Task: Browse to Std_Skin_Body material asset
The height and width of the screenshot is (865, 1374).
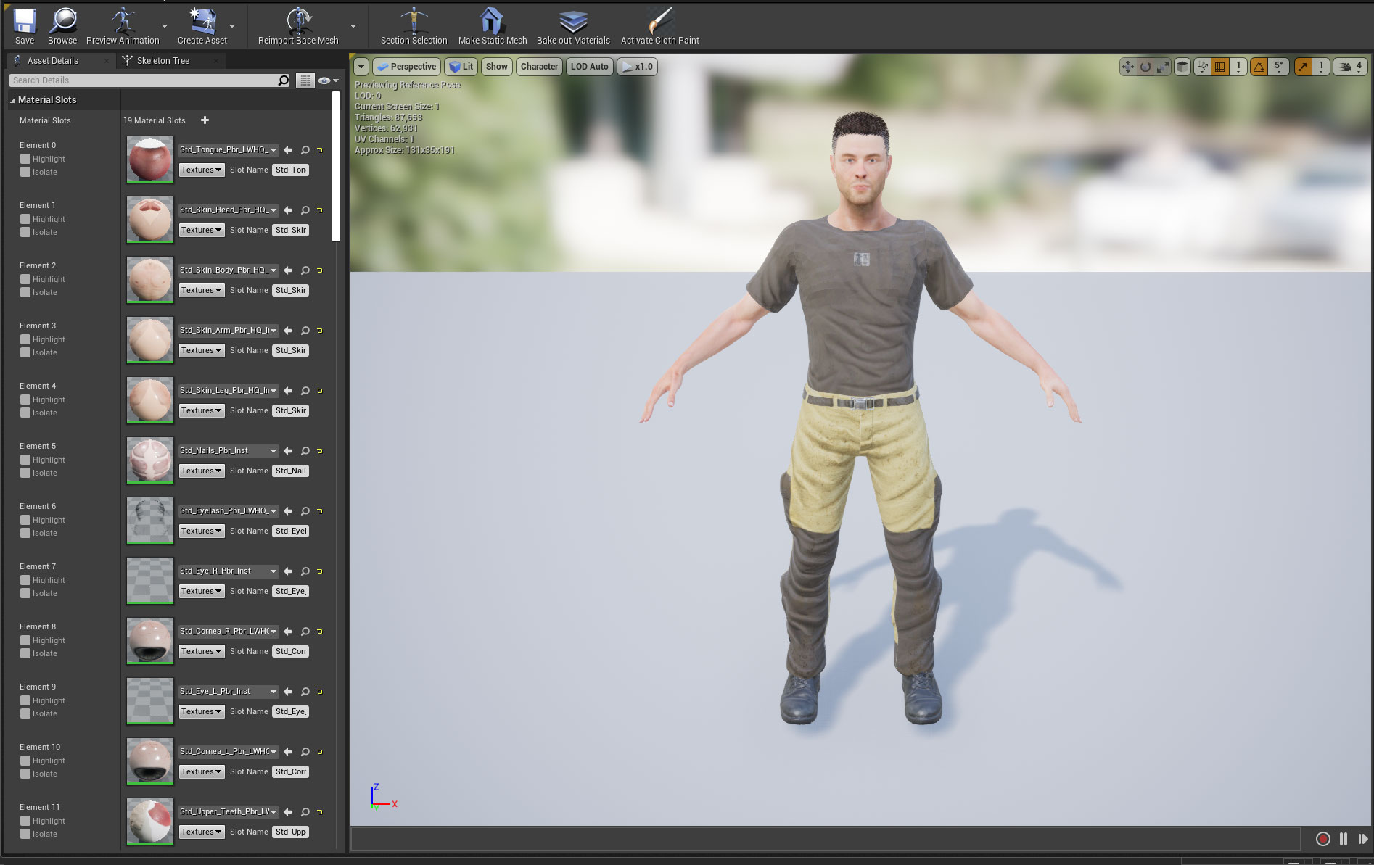Action: tap(305, 270)
